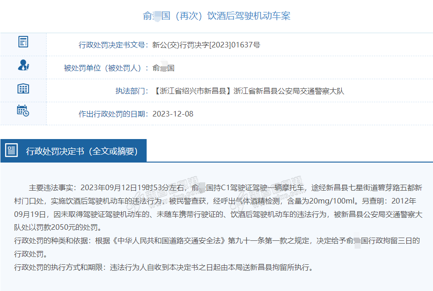Open the 行政处罚决定书（全文或摘要）tab header
This screenshot has height=291, width=433.
point(82,151)
